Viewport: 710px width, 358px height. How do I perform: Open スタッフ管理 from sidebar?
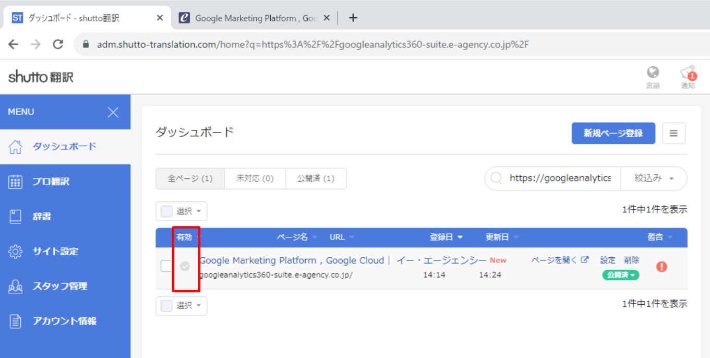pyautogui.click(x=65, y=287)
